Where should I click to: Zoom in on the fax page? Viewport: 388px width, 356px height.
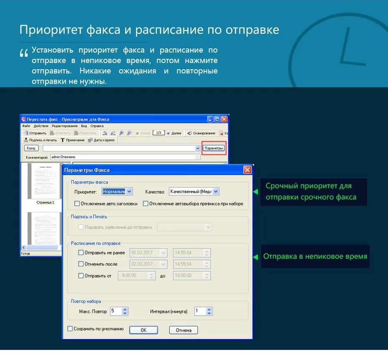point(121,133)
